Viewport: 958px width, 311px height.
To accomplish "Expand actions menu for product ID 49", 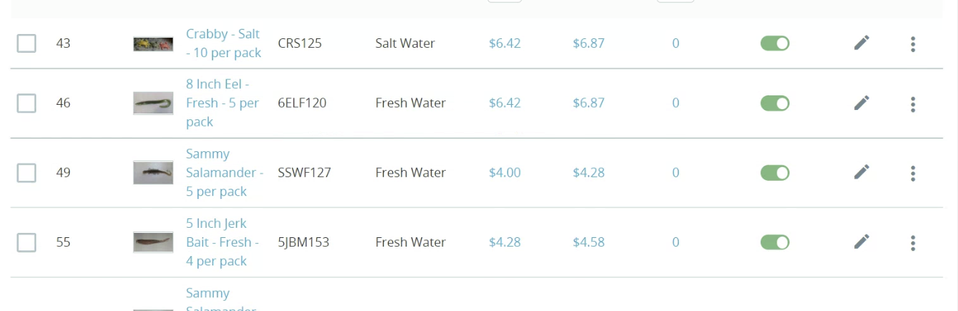I will [912, 174].
